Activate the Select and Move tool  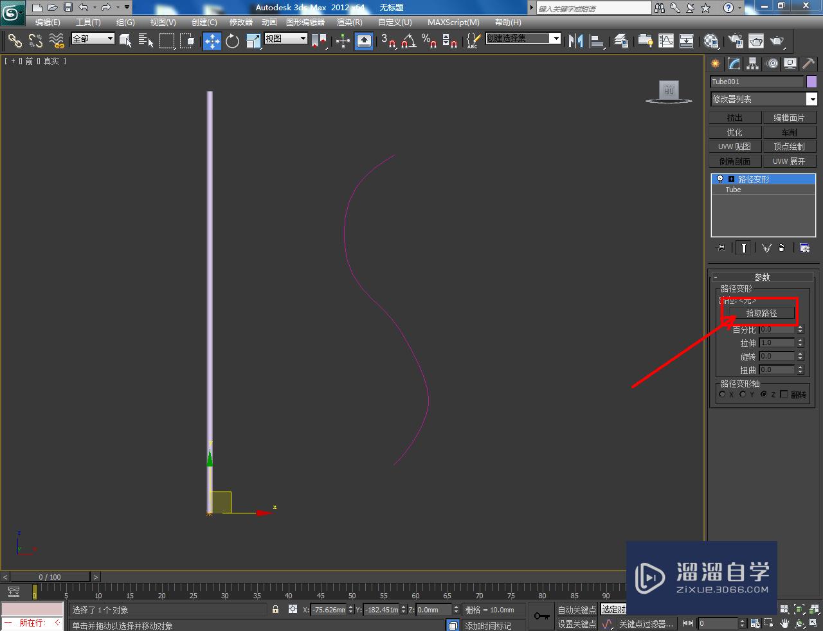tap(212, 41)
